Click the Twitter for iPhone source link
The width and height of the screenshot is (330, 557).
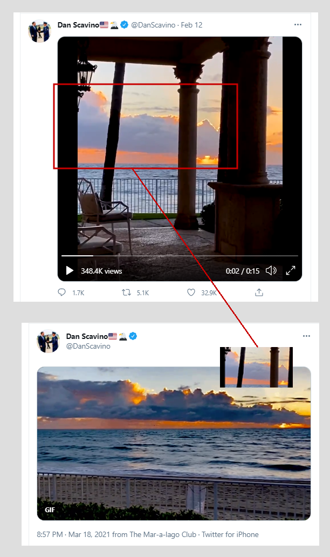[x=230, y=534]
